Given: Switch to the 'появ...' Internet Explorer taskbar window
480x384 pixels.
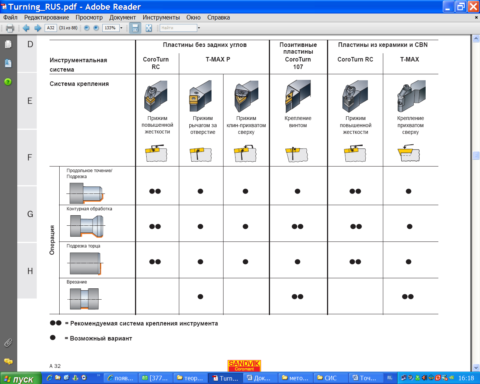Looking at the screenshot, I should coord(120,378).
